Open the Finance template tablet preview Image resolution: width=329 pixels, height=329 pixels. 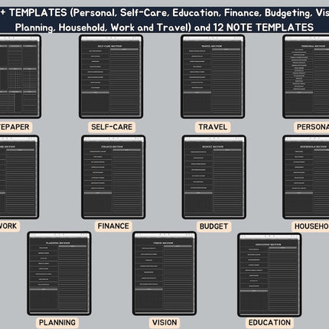113,177
